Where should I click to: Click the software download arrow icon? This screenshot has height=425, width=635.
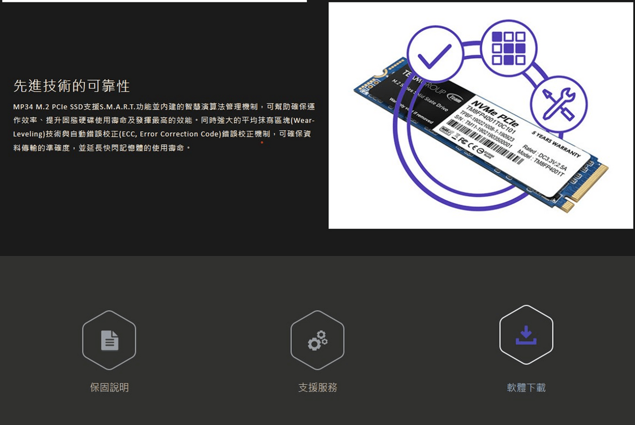point(526,335)
